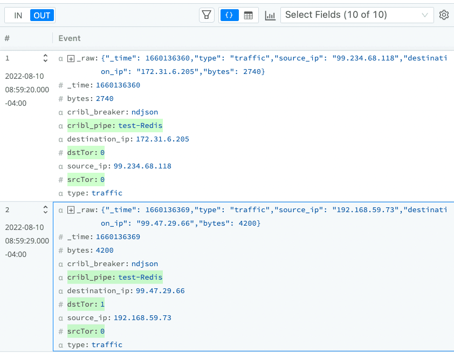The height and width of the screenshot is (359, 454).
Task: Expand _raw field in event 1
Action: pyautogui.click(x=70, y=58)
